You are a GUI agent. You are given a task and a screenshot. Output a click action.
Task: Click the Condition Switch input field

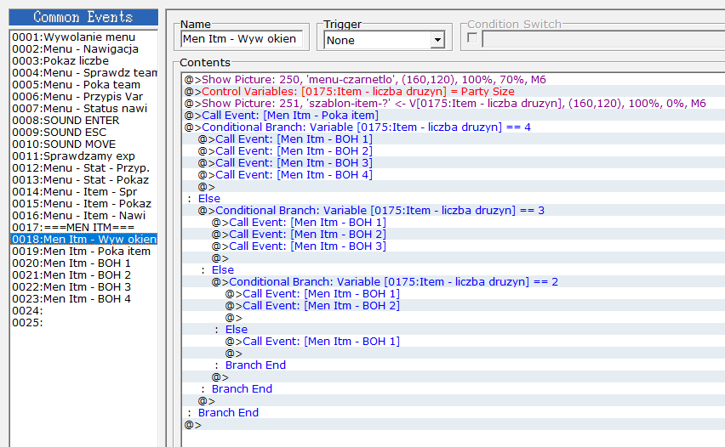[x=603, y=39]
